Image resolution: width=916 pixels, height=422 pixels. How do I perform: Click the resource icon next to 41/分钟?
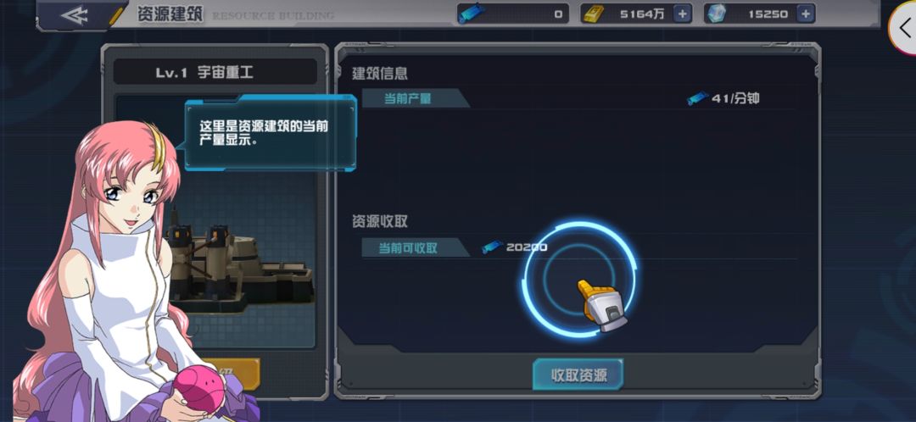tap(697, 98)
